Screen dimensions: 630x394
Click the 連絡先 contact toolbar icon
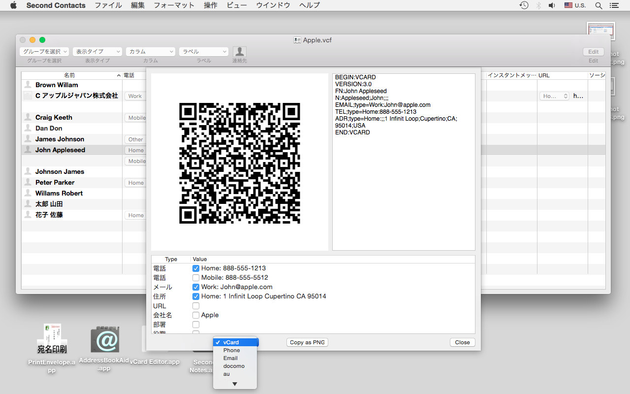240,52
